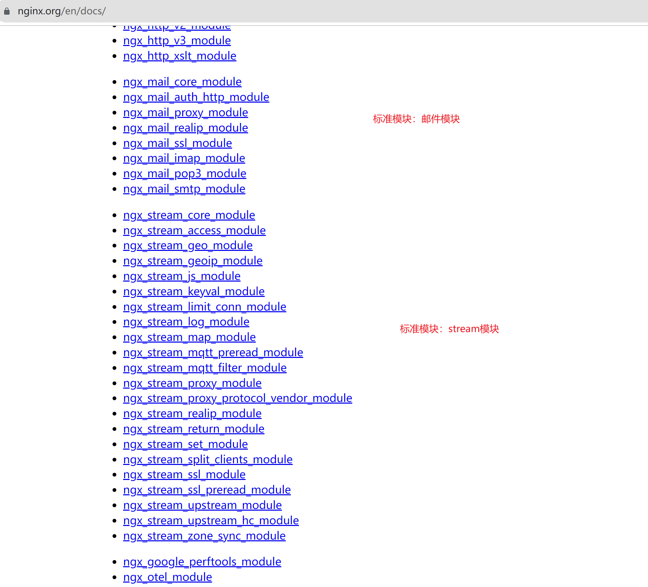Open ngx_mail_core_module documentation link
Image resolution: width=648 pixels, height=587 pixels.
coord(182,82)
